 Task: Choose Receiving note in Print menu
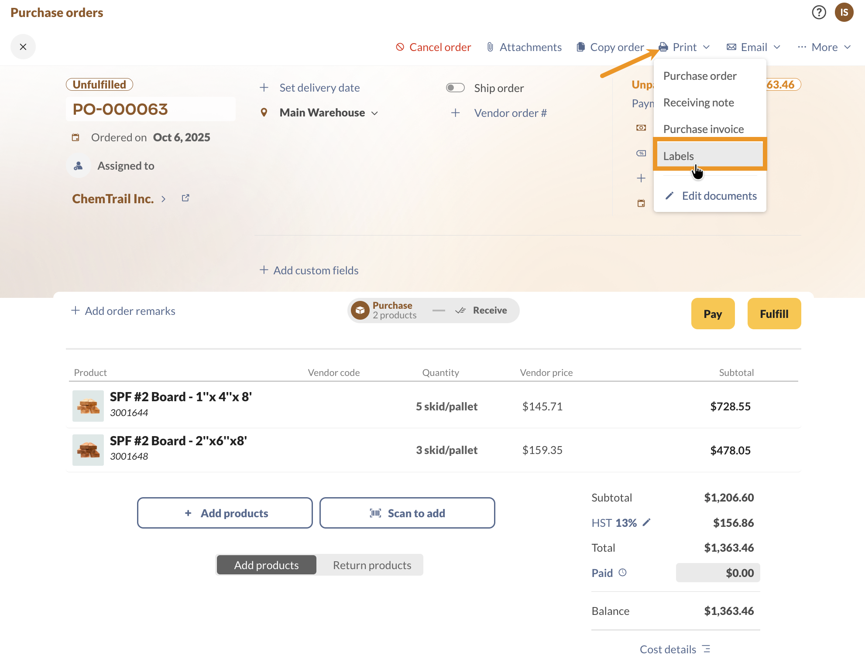698,102
